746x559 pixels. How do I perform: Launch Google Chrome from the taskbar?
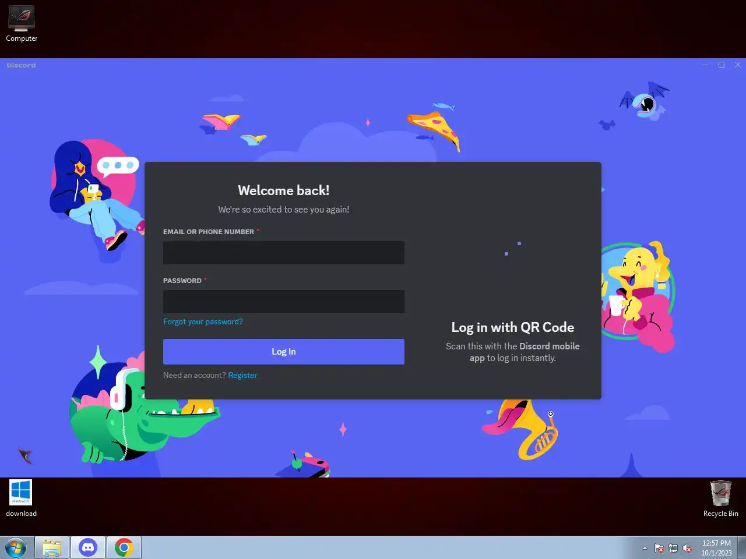[124, 548]
